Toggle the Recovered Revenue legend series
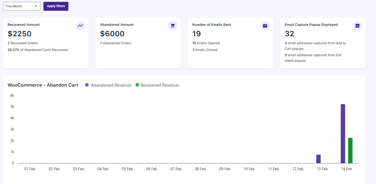 click(x=157, y=85)
